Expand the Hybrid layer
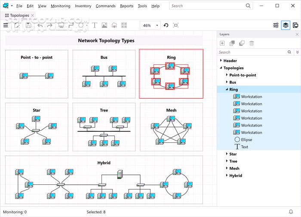The width and height of the screenshot is (301, 217). click(x=227, y=175)
